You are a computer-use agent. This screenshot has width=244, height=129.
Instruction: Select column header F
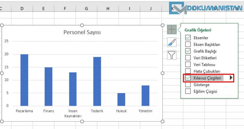pyautogui.click(x=65, y=9)
